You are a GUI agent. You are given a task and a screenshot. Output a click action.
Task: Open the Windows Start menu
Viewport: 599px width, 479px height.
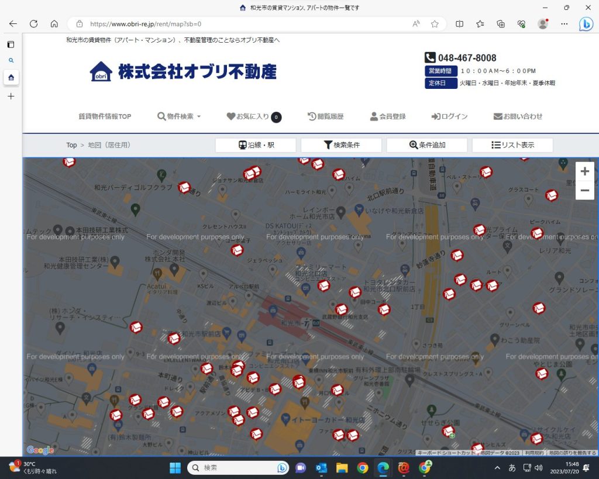coord(175,467)
